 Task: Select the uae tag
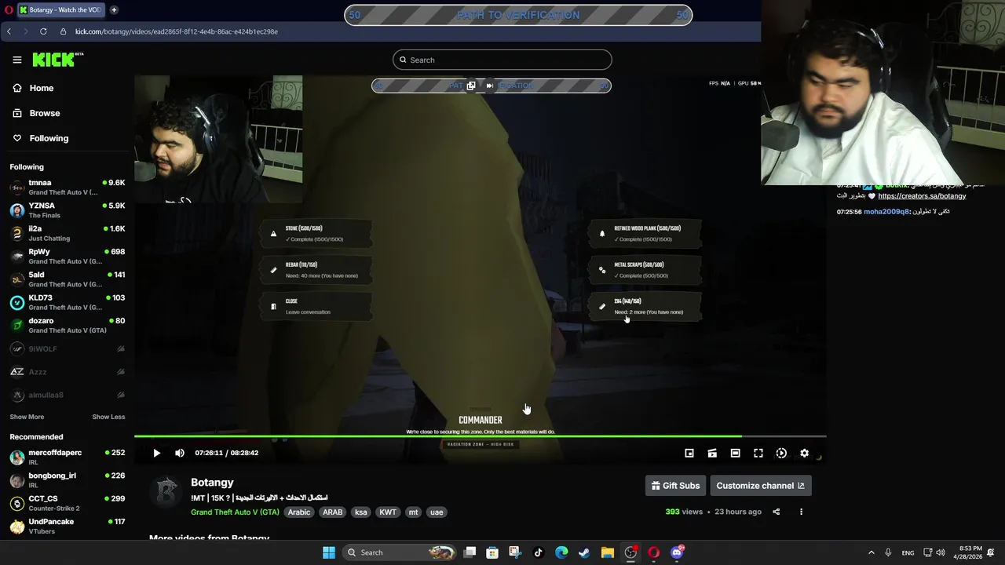click(437, 512)
